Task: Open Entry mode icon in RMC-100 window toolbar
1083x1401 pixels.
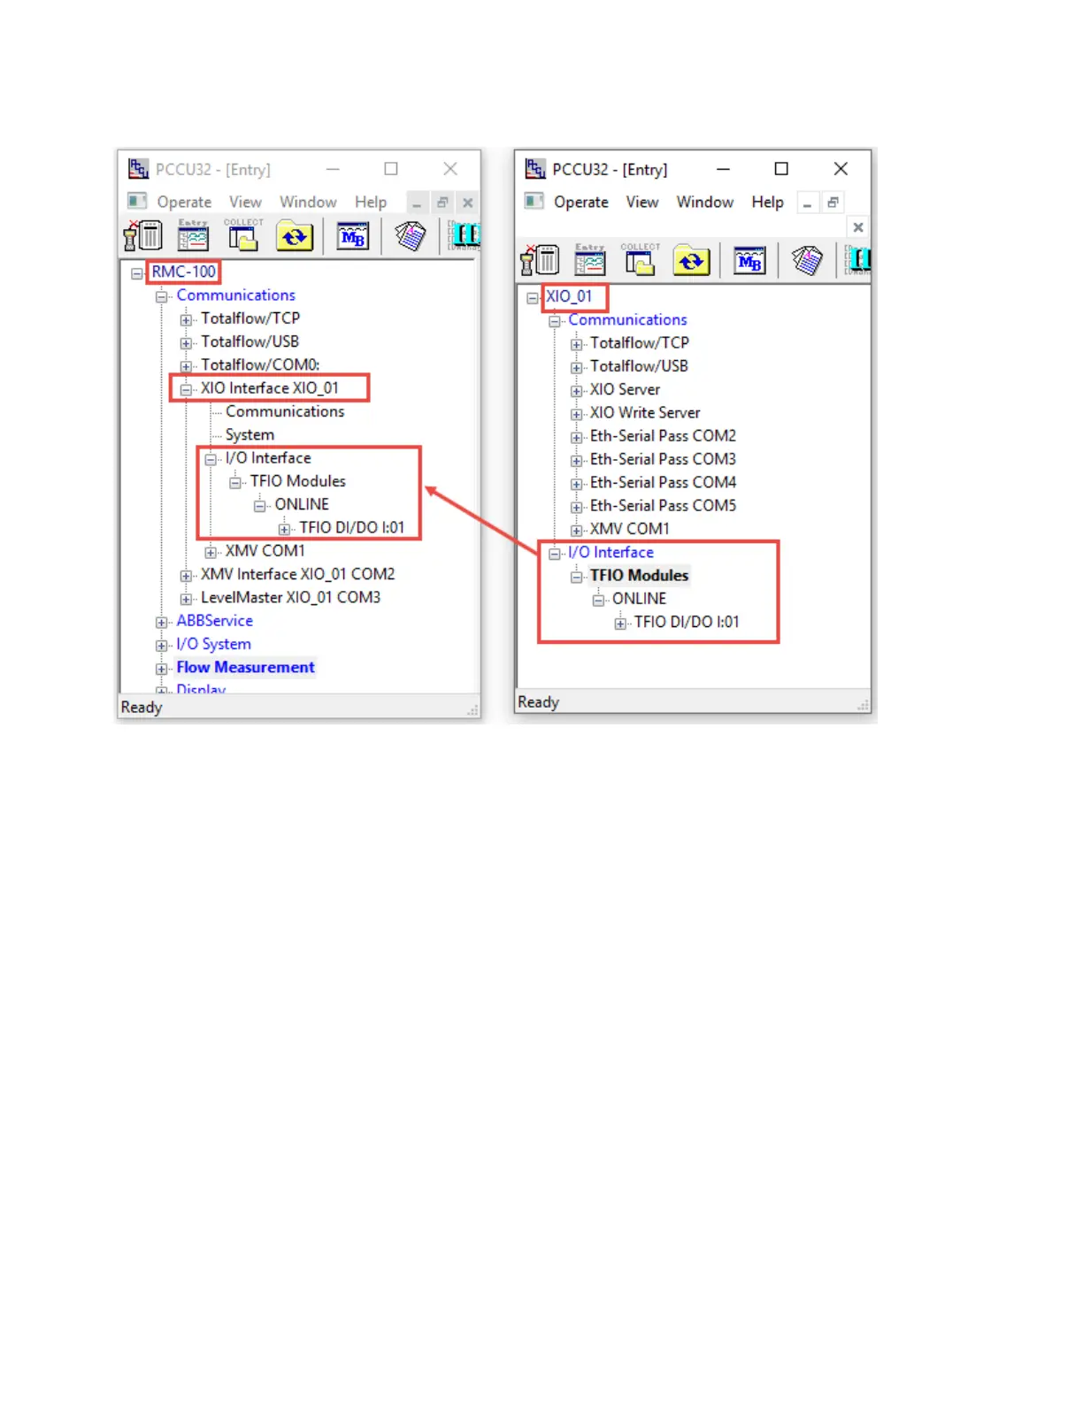Action: 193,236
